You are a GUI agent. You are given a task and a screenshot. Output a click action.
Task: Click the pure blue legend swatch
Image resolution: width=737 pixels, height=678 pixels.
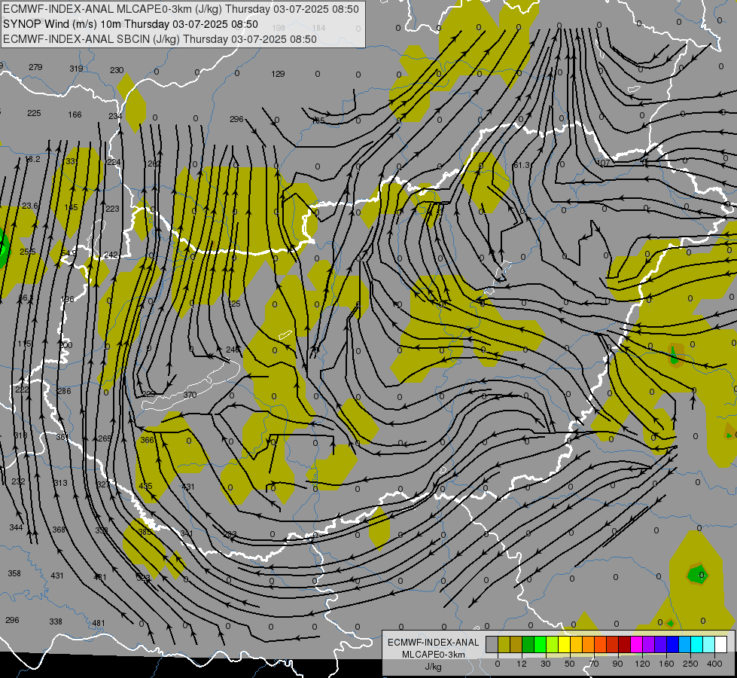click(672, 645)
